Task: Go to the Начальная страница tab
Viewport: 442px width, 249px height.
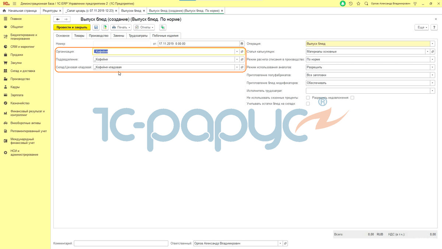Action: point(20,11)
